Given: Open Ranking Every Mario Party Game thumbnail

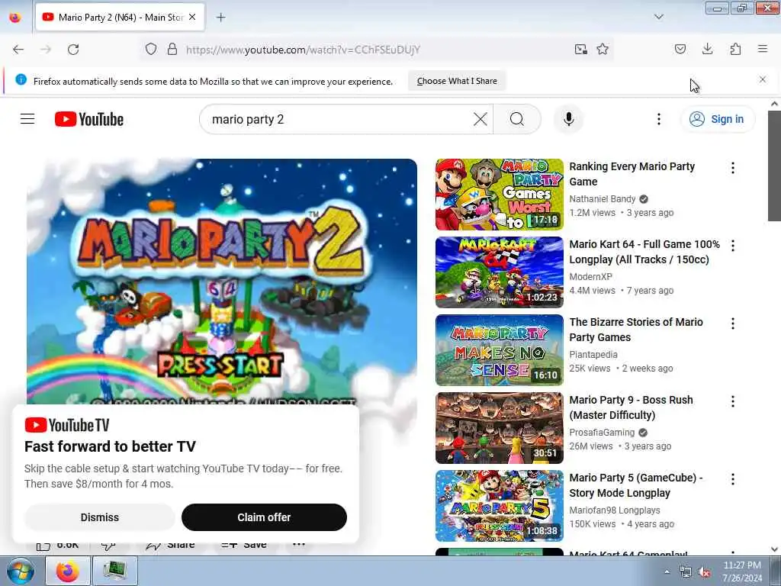Looking at the screenshot, I should pos(499,195).
